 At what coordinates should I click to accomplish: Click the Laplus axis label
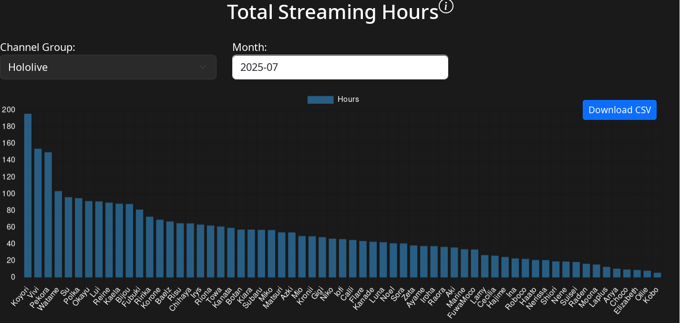click(599, 296)
